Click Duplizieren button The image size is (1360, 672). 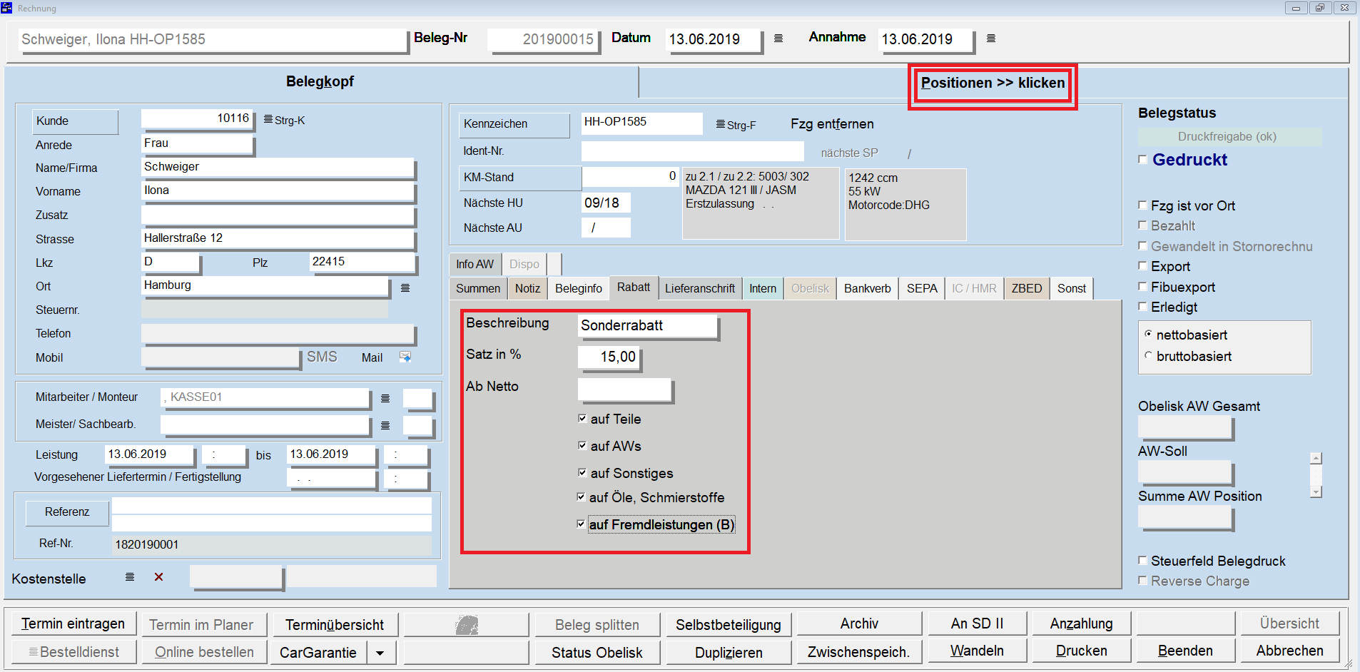point(729,653)
